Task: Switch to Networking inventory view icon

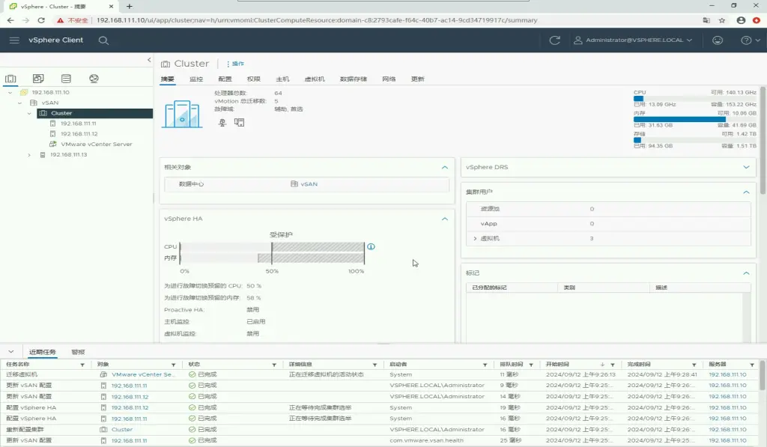Action: (94, 79)
